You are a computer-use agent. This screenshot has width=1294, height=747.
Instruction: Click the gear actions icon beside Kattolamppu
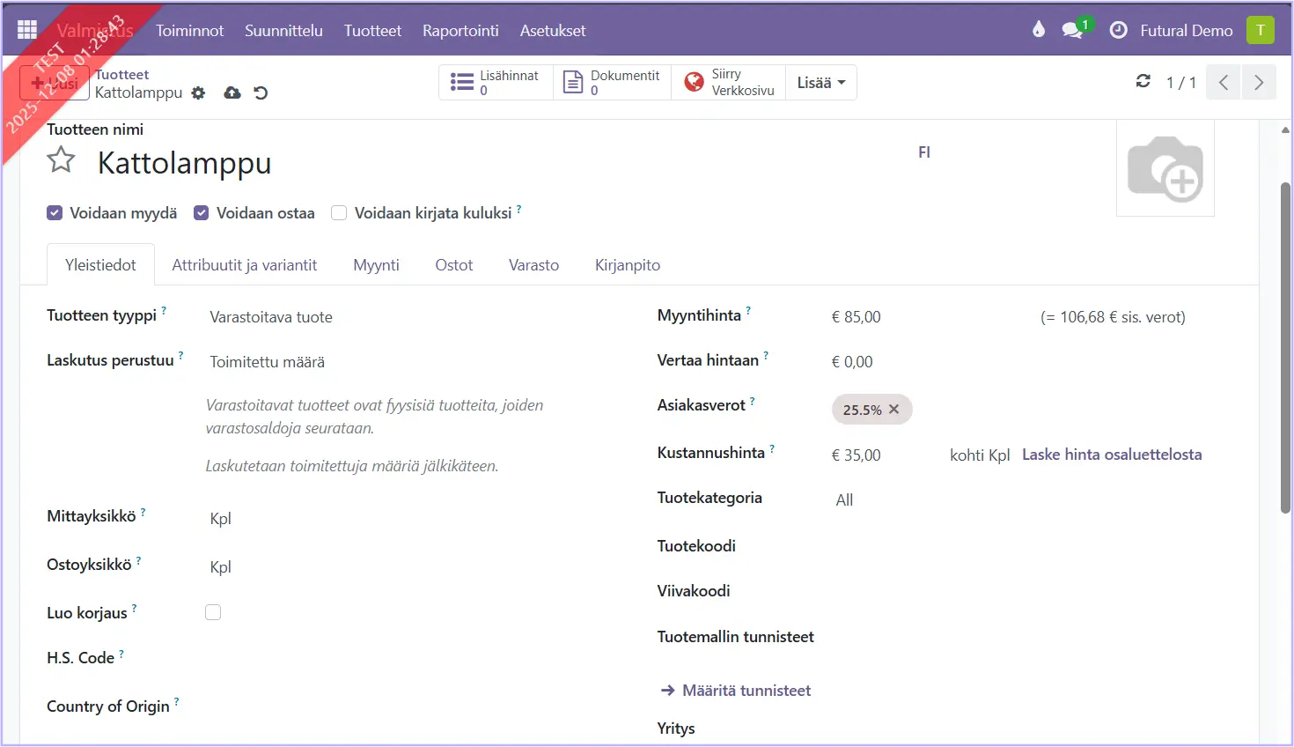198,92
